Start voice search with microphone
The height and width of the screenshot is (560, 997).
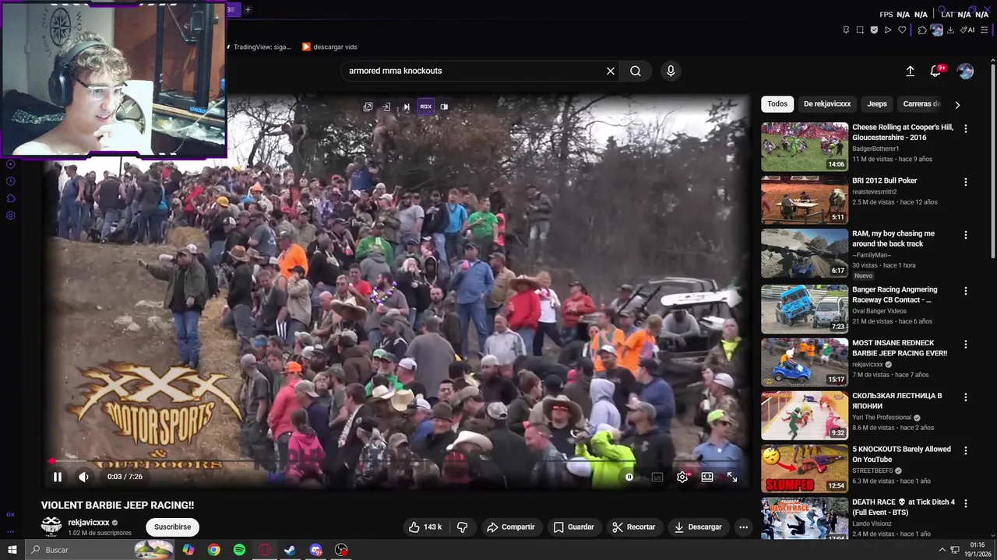671,71
